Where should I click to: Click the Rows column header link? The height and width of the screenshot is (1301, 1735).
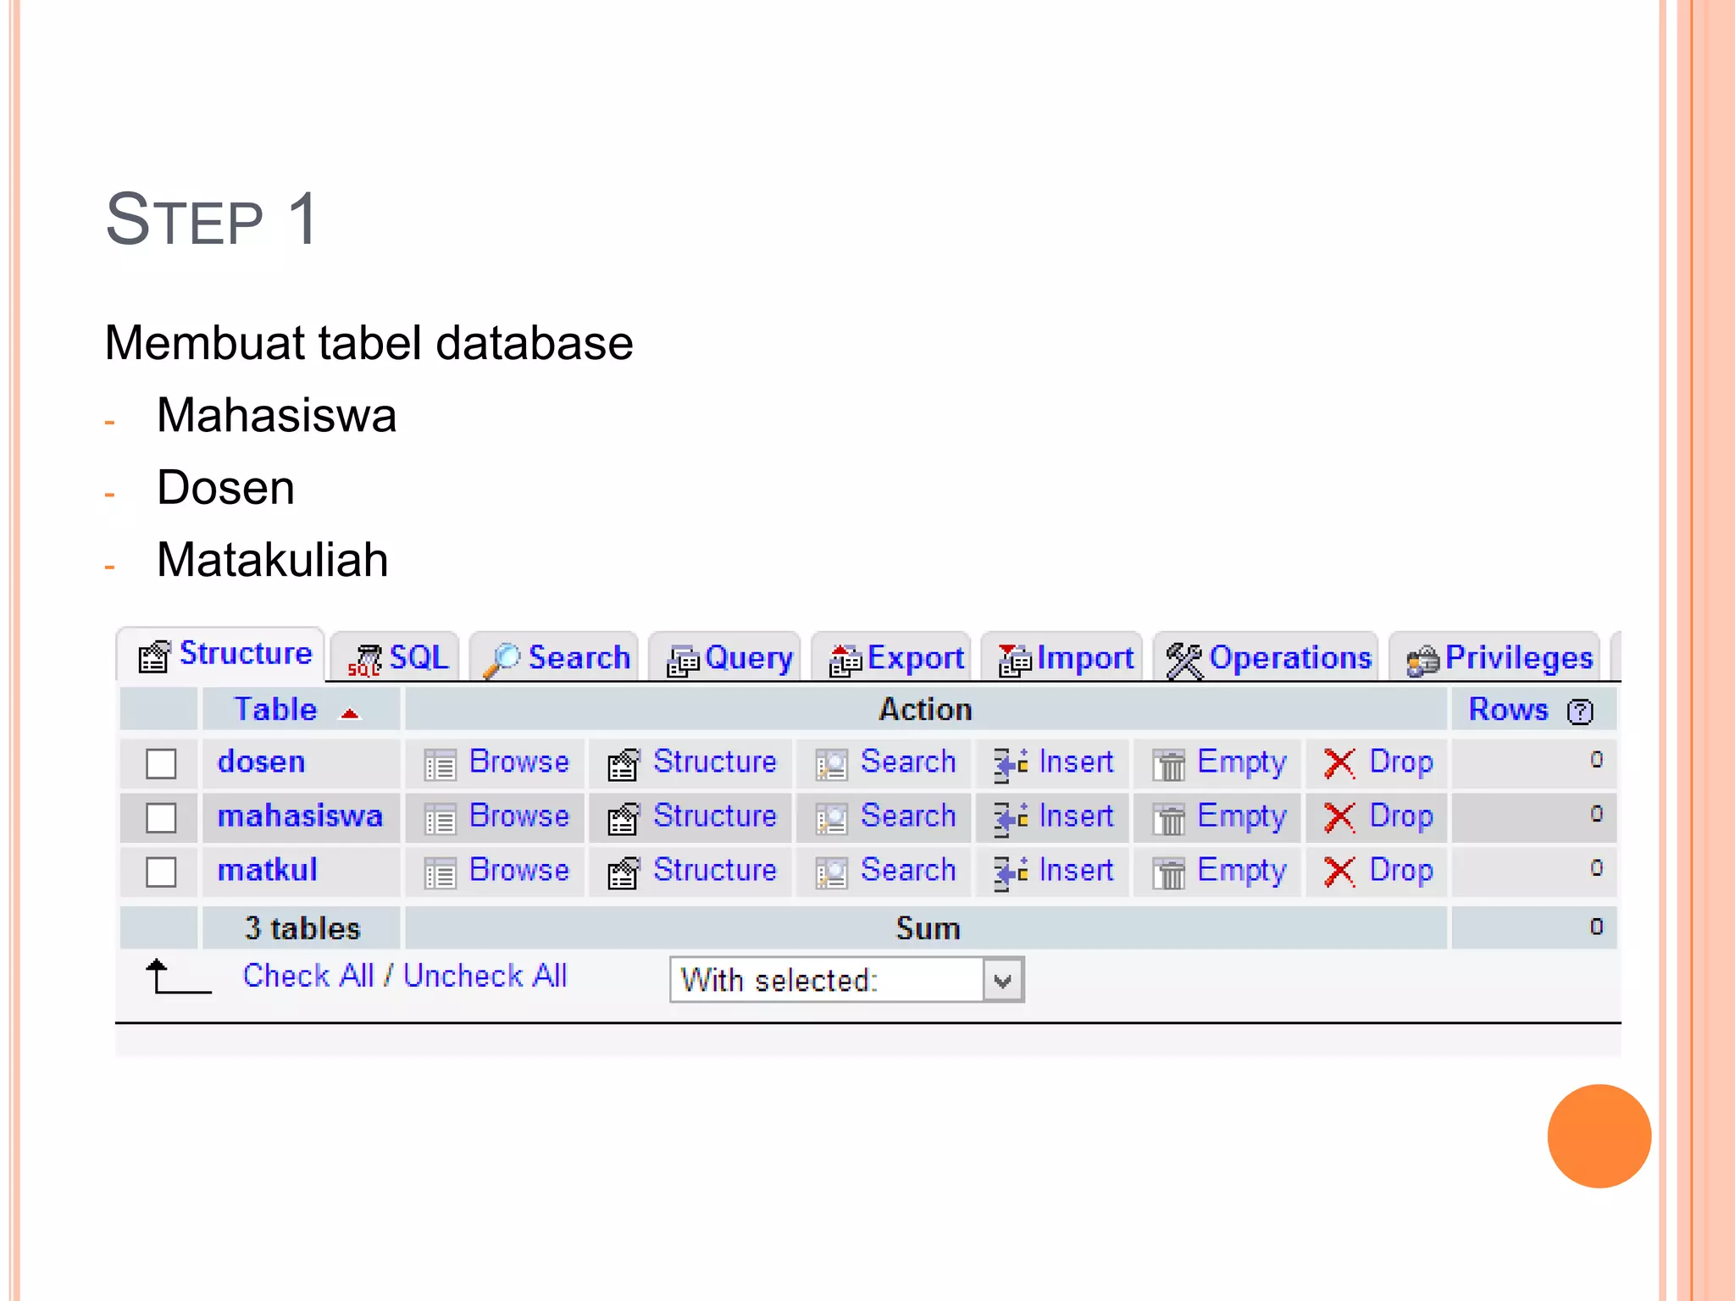[1508, 709]
